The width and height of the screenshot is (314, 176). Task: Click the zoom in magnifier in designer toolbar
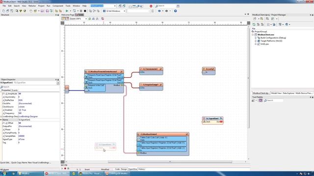tap(90, 19)
